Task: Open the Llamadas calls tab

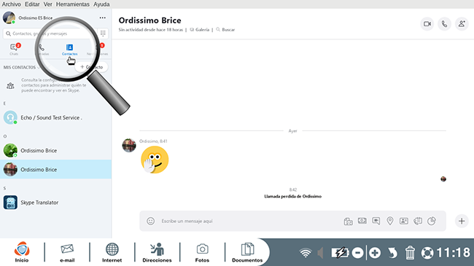Action: click(x=42, y=50)
